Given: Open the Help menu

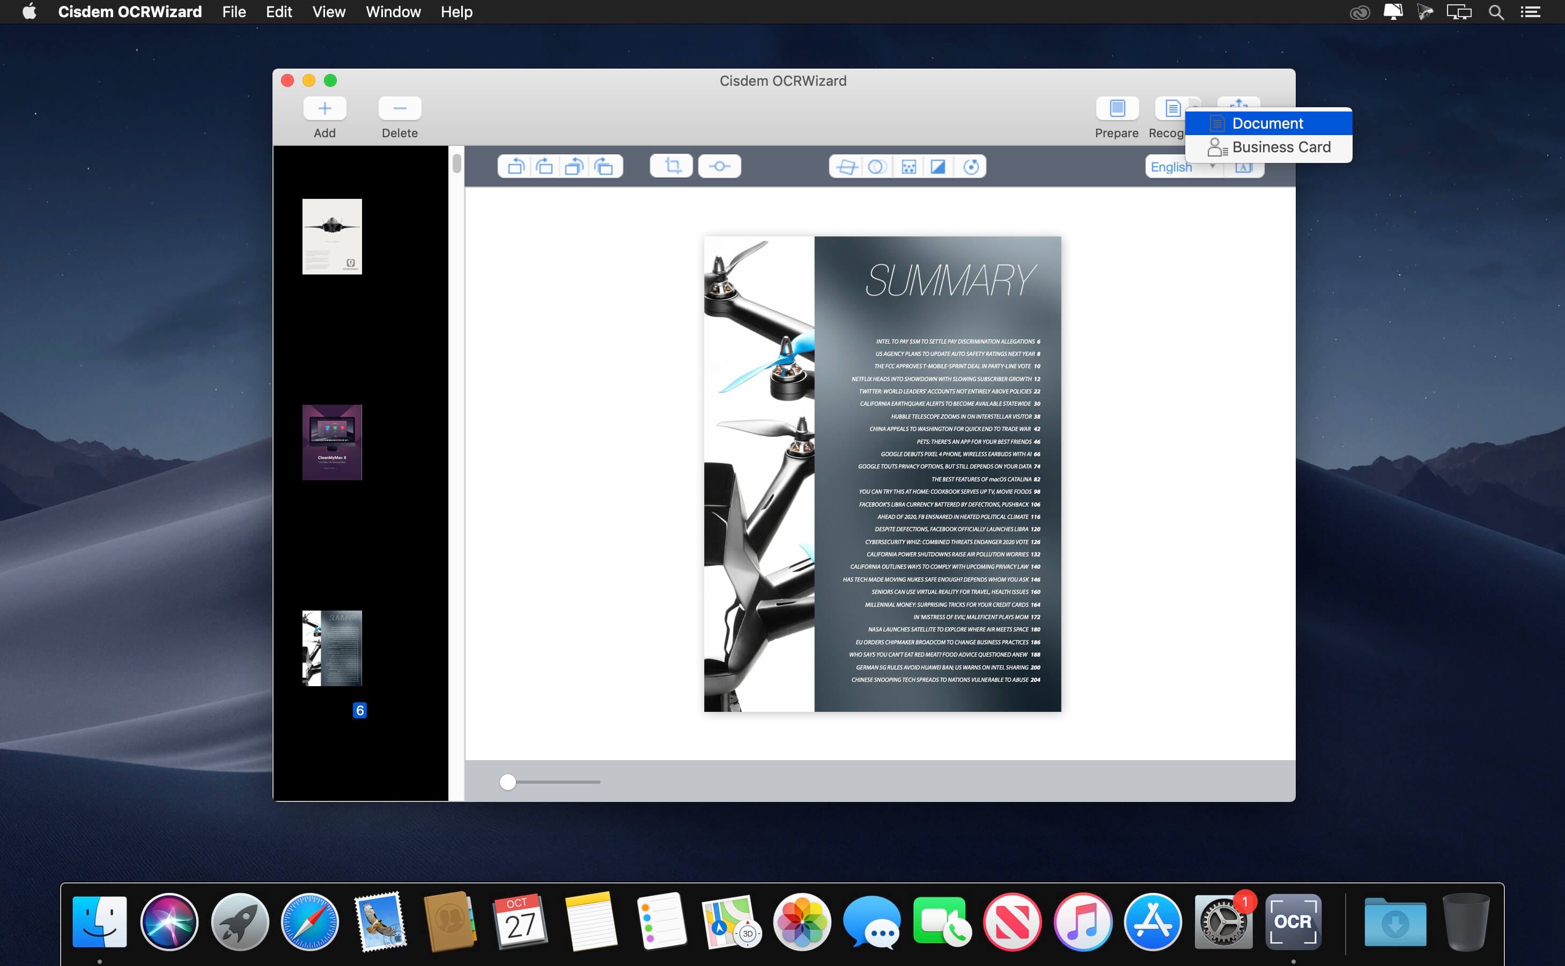Looking at the screenshot, I should pyautogui.click(x=456, y=11).
